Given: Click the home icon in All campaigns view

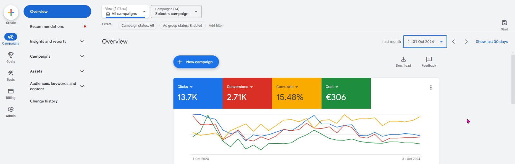Looking at the screenshot, I should 108,14.
